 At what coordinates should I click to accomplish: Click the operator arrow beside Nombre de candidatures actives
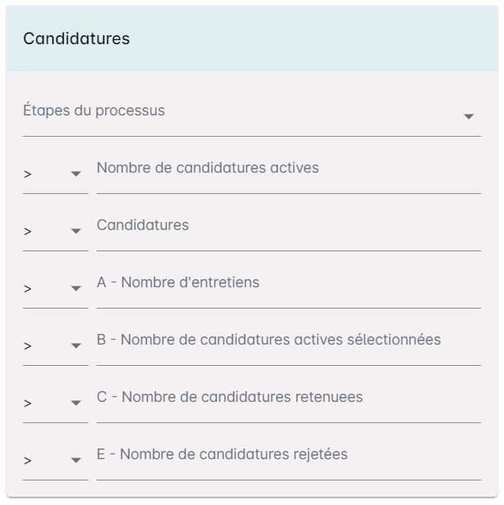click(76, 174)
